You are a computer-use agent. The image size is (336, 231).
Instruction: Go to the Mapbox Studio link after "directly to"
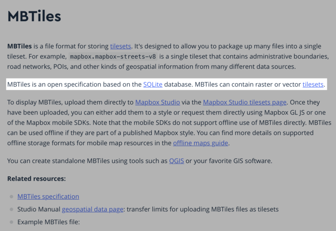[157, 102]
